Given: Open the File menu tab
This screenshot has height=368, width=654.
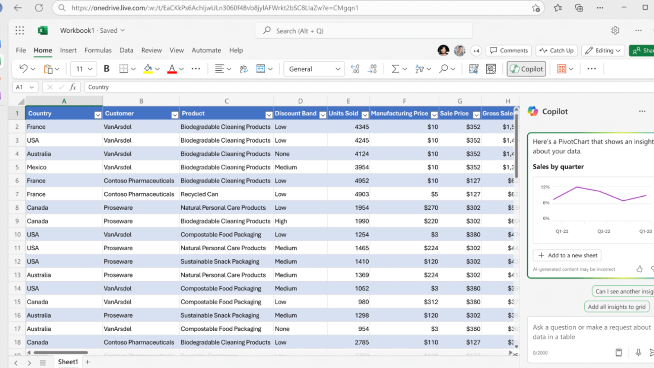Looking at the screenshot, I should click(21, 50).
